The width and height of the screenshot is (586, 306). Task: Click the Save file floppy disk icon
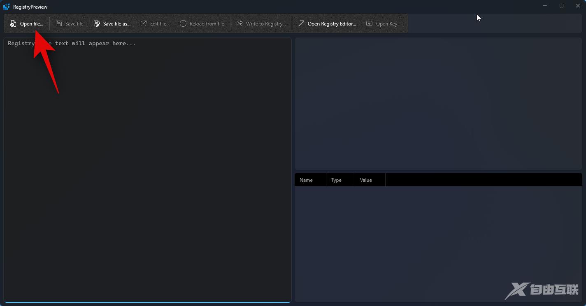tap(59, 24)
